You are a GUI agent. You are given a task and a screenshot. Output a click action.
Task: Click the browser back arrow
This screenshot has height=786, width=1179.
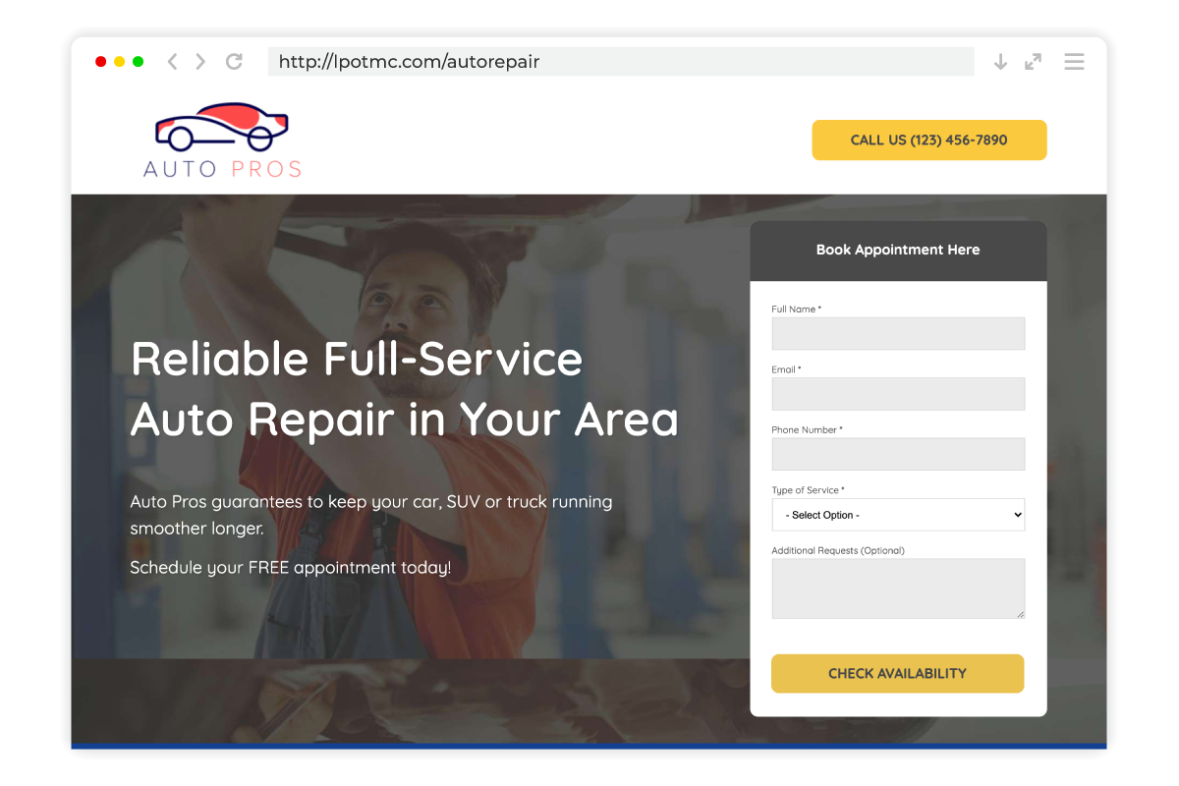pos(172,62)
